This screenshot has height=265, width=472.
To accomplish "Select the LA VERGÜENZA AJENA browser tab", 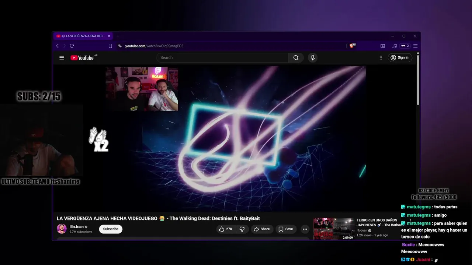I will (x=83, y=36).
